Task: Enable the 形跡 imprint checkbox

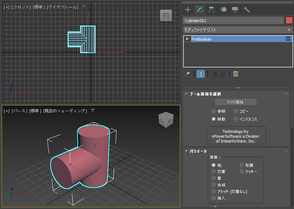Action: click(242, 165)
